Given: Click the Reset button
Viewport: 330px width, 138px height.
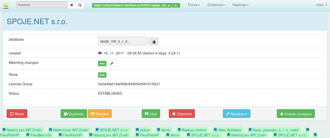Looking at the screenshot, I should pyautogui.click(x=17, y=114).
